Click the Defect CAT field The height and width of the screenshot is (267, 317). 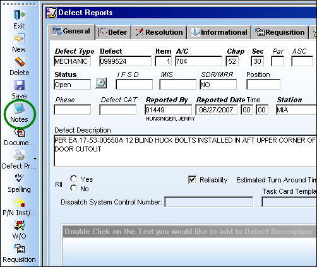pos(118,110)
